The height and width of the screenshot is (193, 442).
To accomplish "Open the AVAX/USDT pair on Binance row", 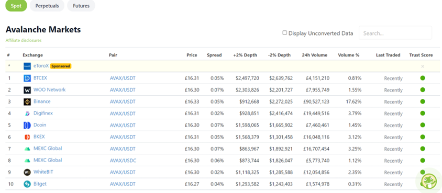I will [x=123, y=101].
